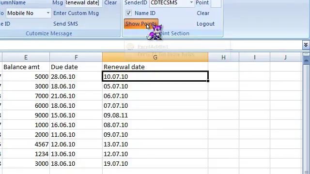The width and height of the screenshot is (310, 174).
Task: Select column H header
Action: point(223,57)
